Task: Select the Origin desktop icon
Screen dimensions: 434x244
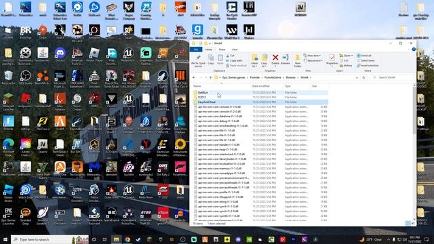Action: 43,32
